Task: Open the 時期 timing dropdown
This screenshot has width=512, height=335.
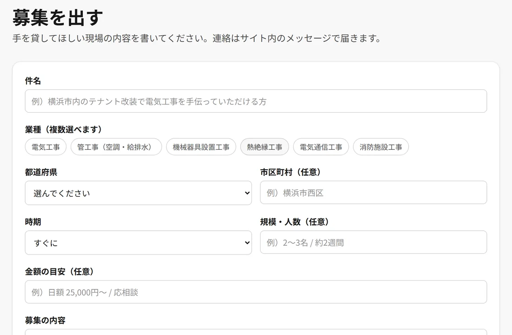Action: coord(138,242)
